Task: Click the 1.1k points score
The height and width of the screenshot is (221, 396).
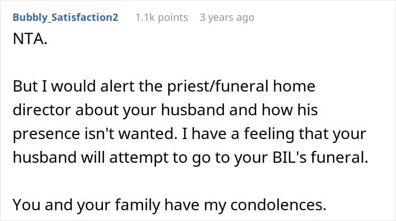Action: (162, 18)
